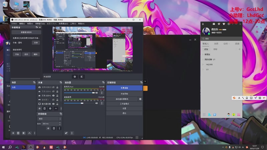Open 麦克风/Aux three-dot audio menu
Image resolution: width=267 pixels, height=150 pixels.
pyautogui.click(x=102, y=93)
